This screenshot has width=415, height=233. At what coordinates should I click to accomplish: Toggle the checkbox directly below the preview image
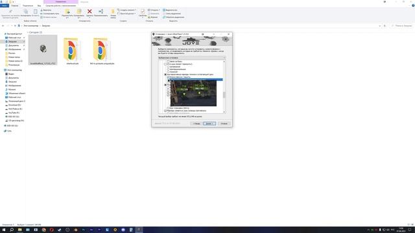169,108
